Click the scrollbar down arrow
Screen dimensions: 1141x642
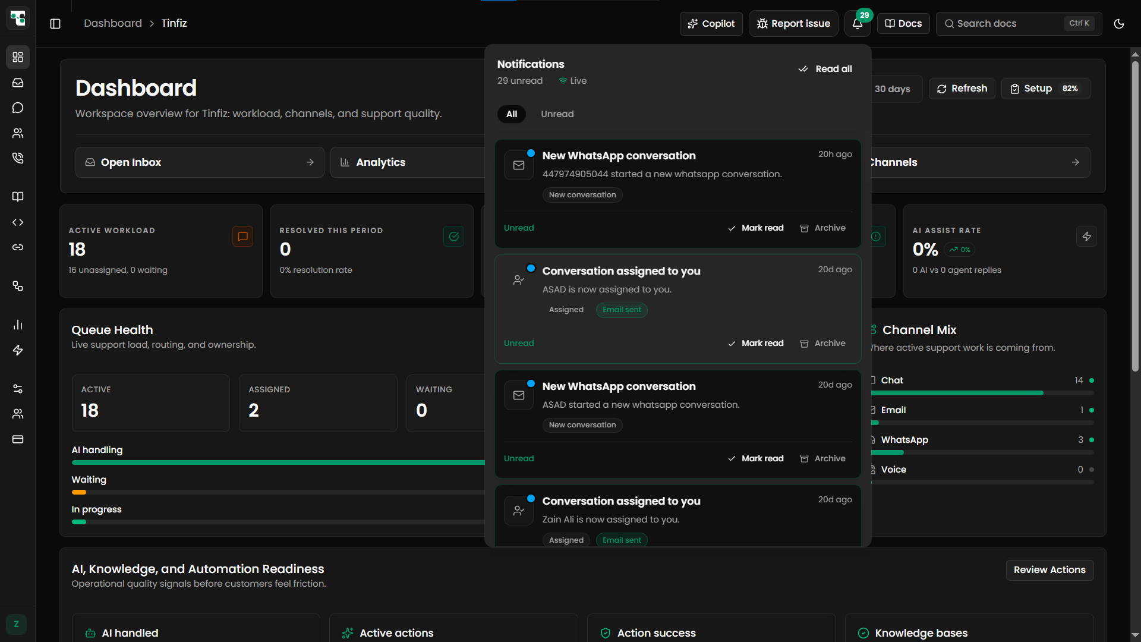[1135, 635]
